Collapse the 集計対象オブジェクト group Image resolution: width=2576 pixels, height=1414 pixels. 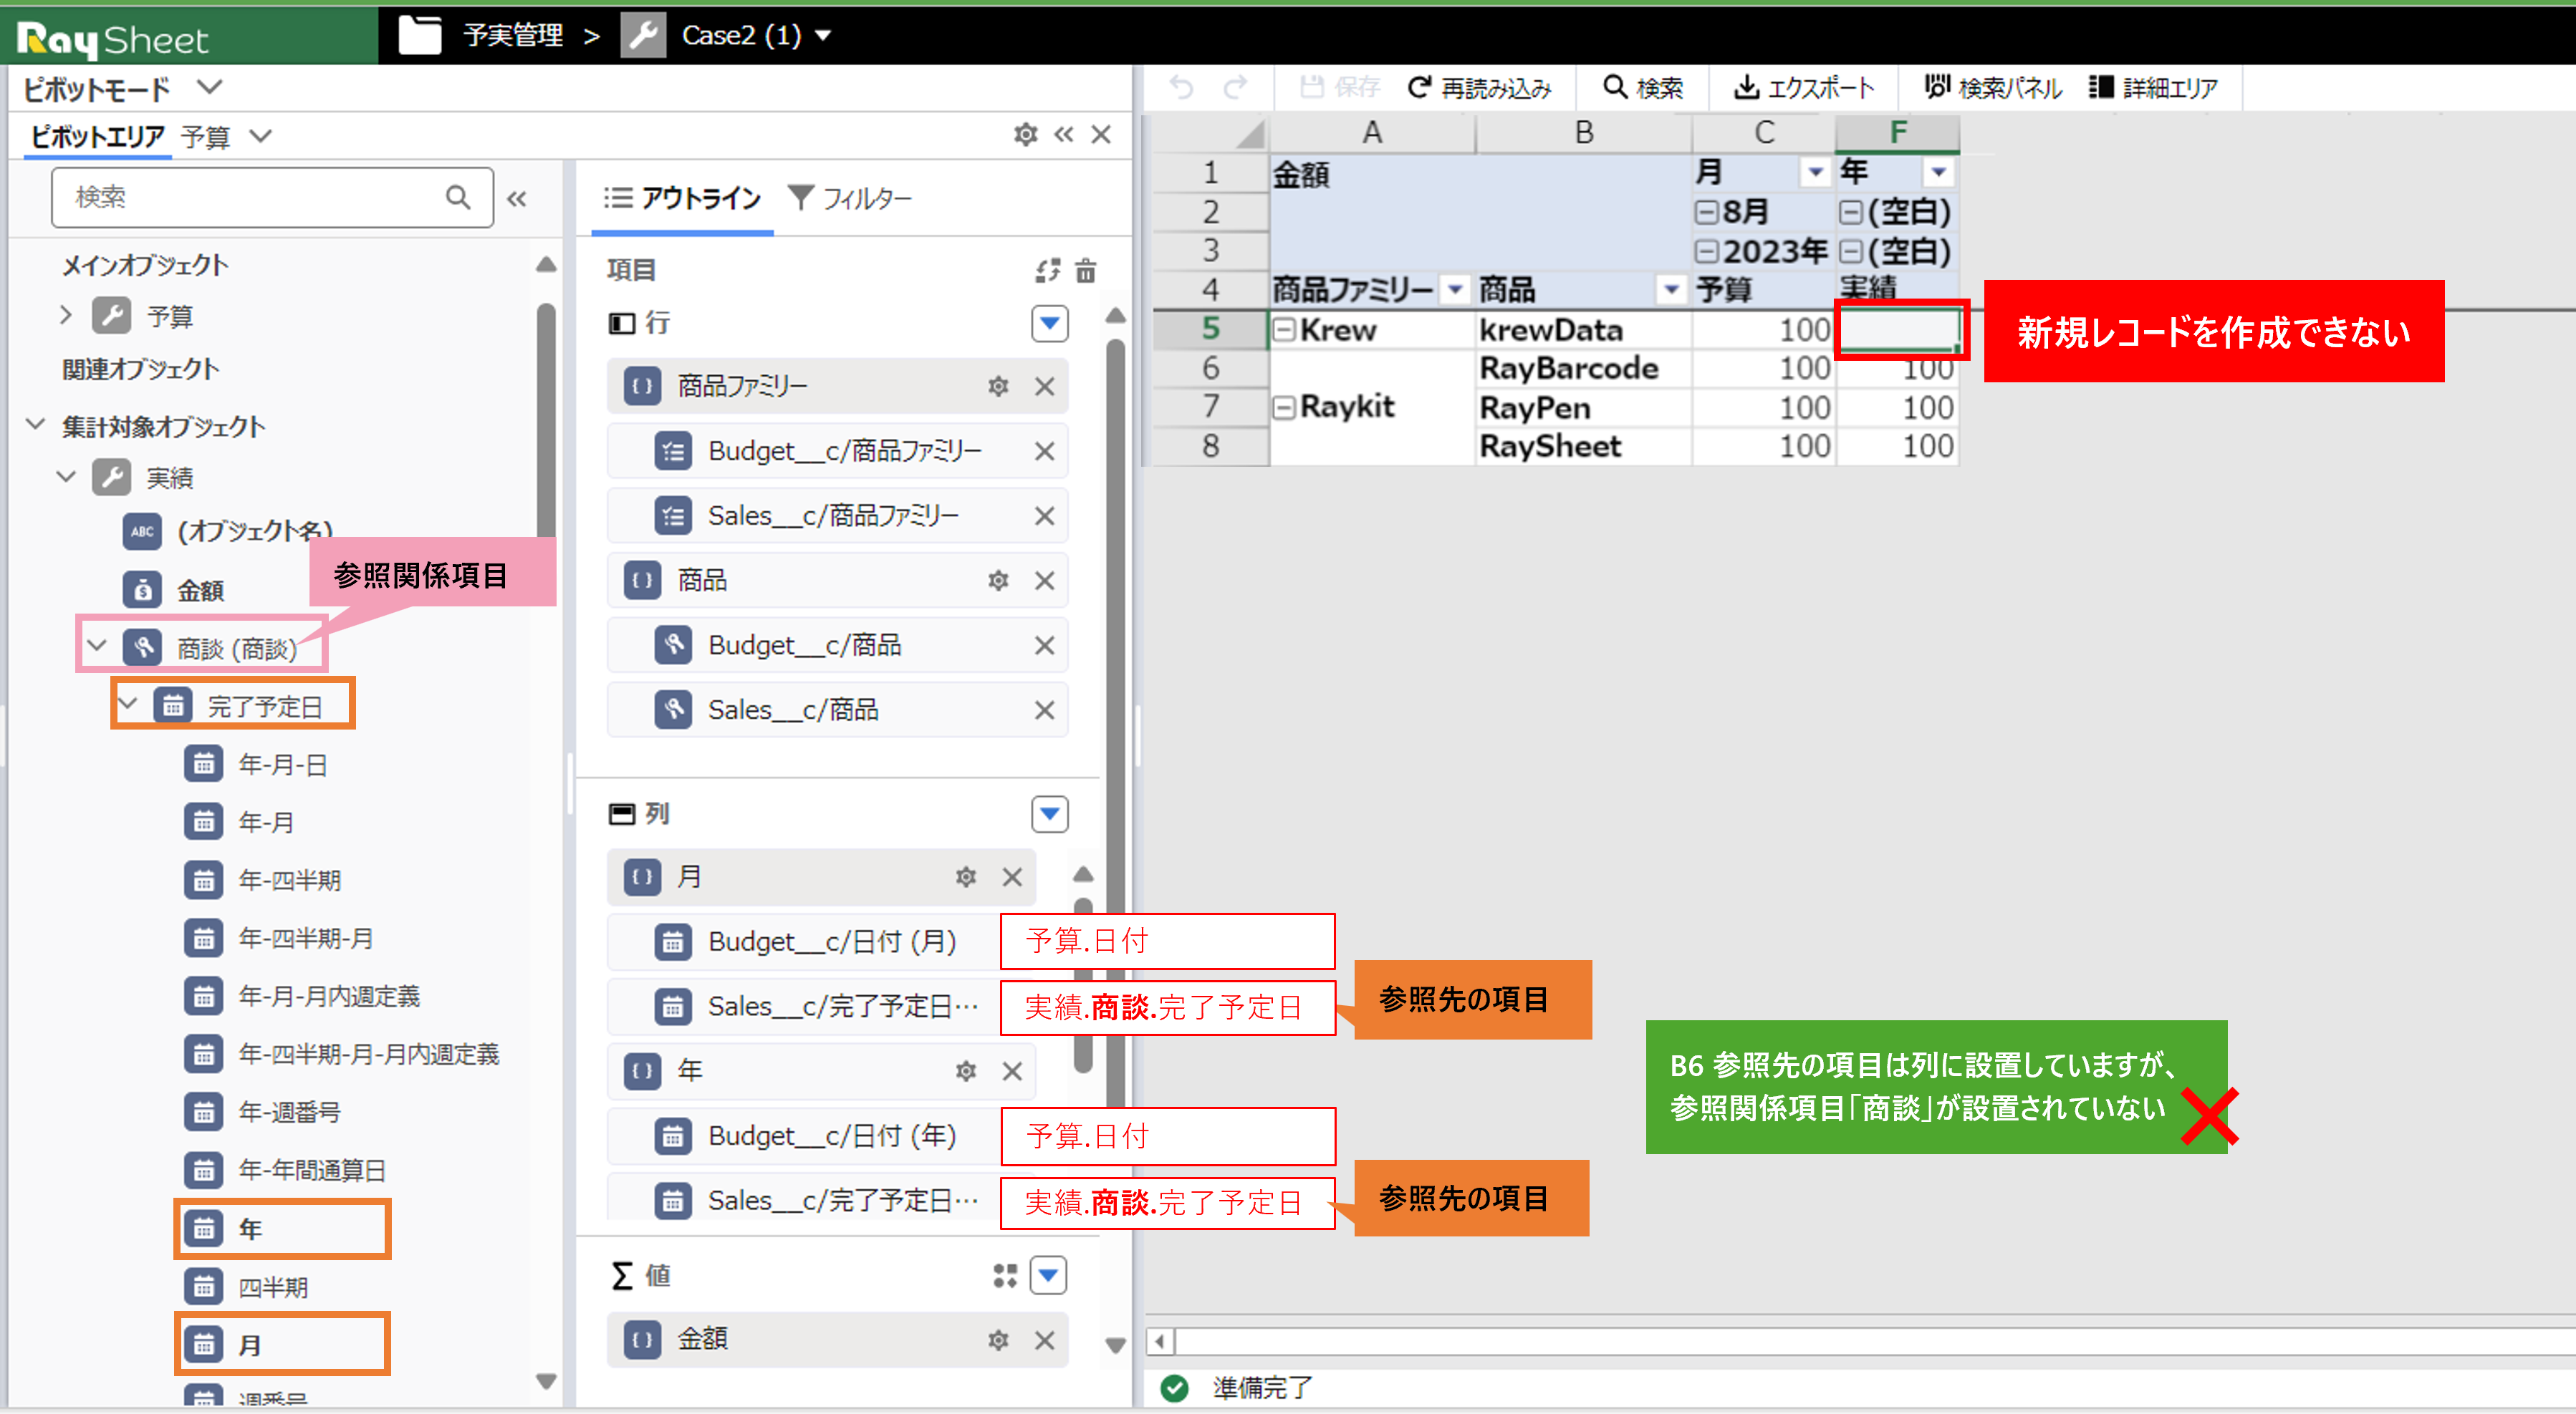click(35, 425)
